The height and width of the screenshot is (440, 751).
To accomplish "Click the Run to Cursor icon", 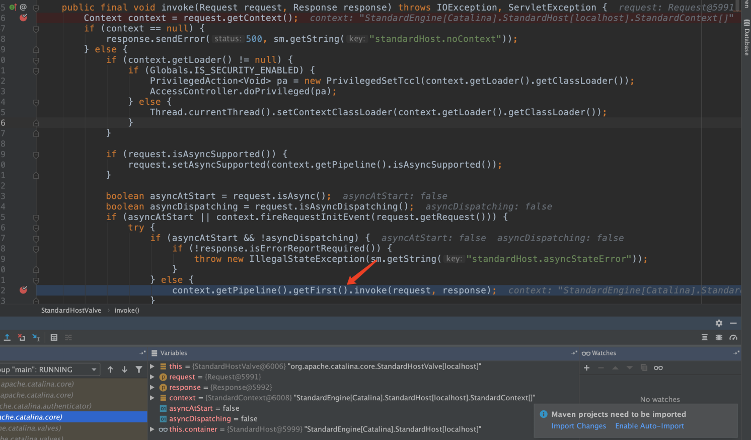I will (x=36, y=337).
